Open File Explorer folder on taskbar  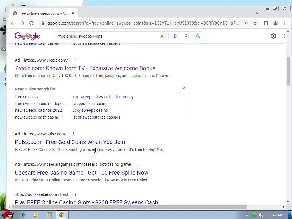36,215
